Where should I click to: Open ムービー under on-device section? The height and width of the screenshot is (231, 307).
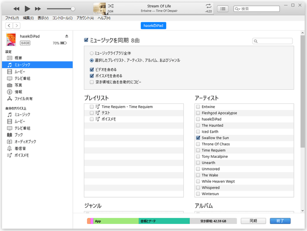pyautogui.click(x=37, y=122)
